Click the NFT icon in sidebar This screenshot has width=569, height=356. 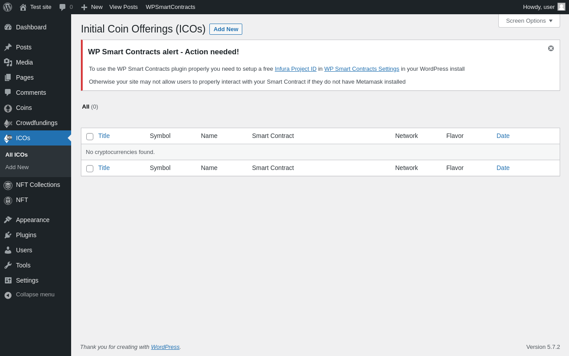pos(8,200)
